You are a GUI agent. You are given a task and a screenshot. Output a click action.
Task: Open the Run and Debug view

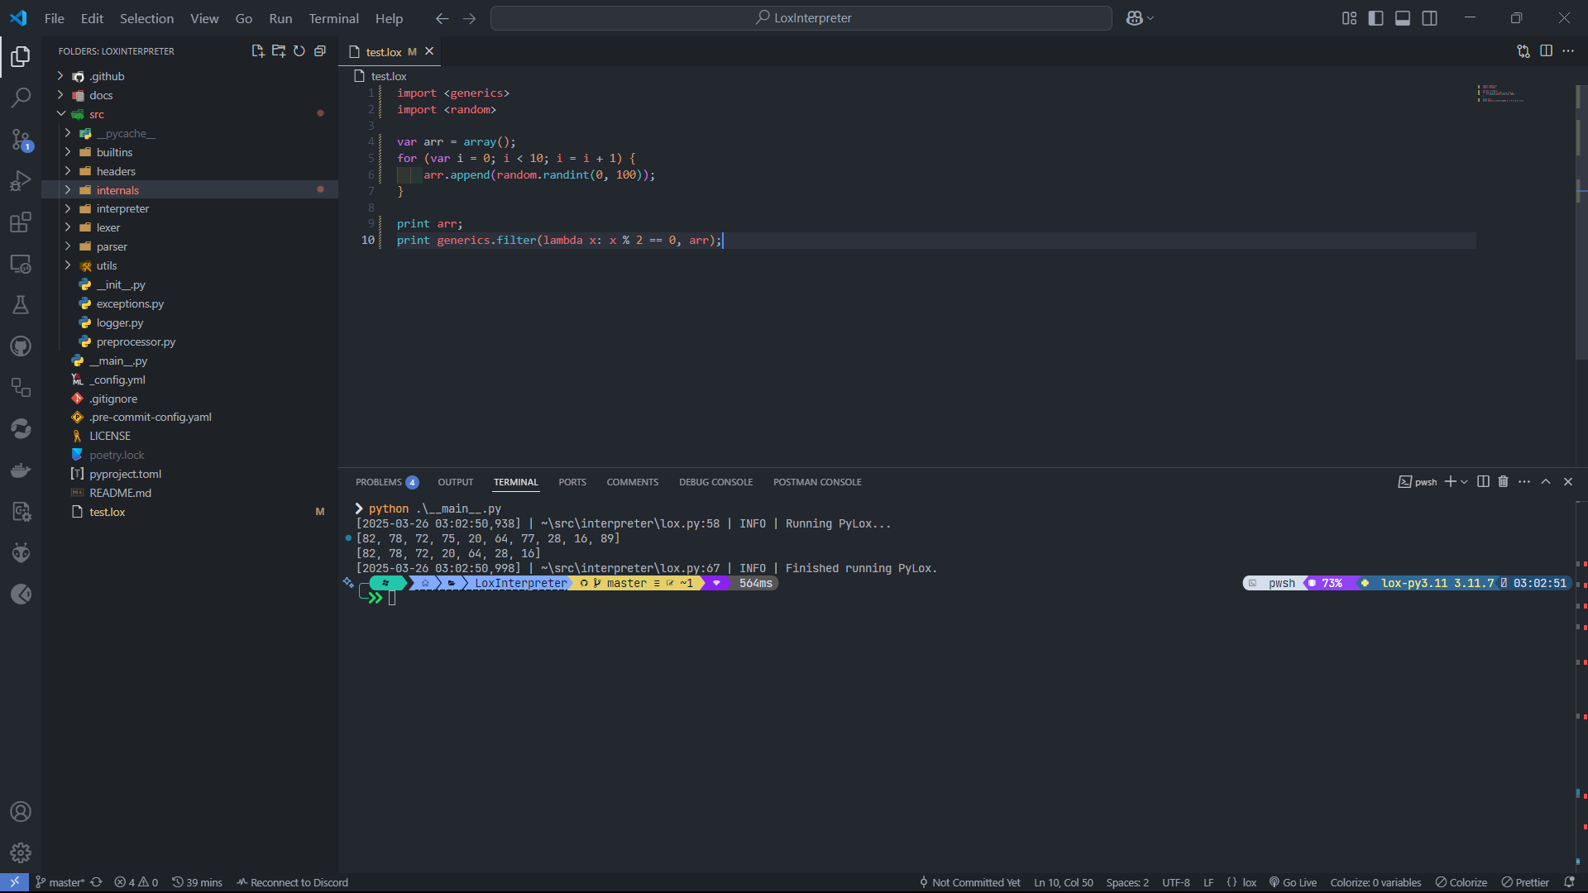[x=21, y=180]
